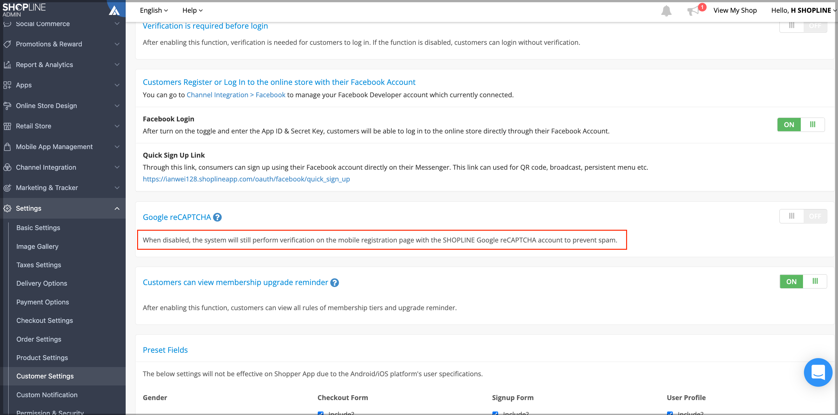The image size is (838, 415).
Task: Click Marketing & Tracker target icon
Action: pyautogui.click(x=7, y=188)
